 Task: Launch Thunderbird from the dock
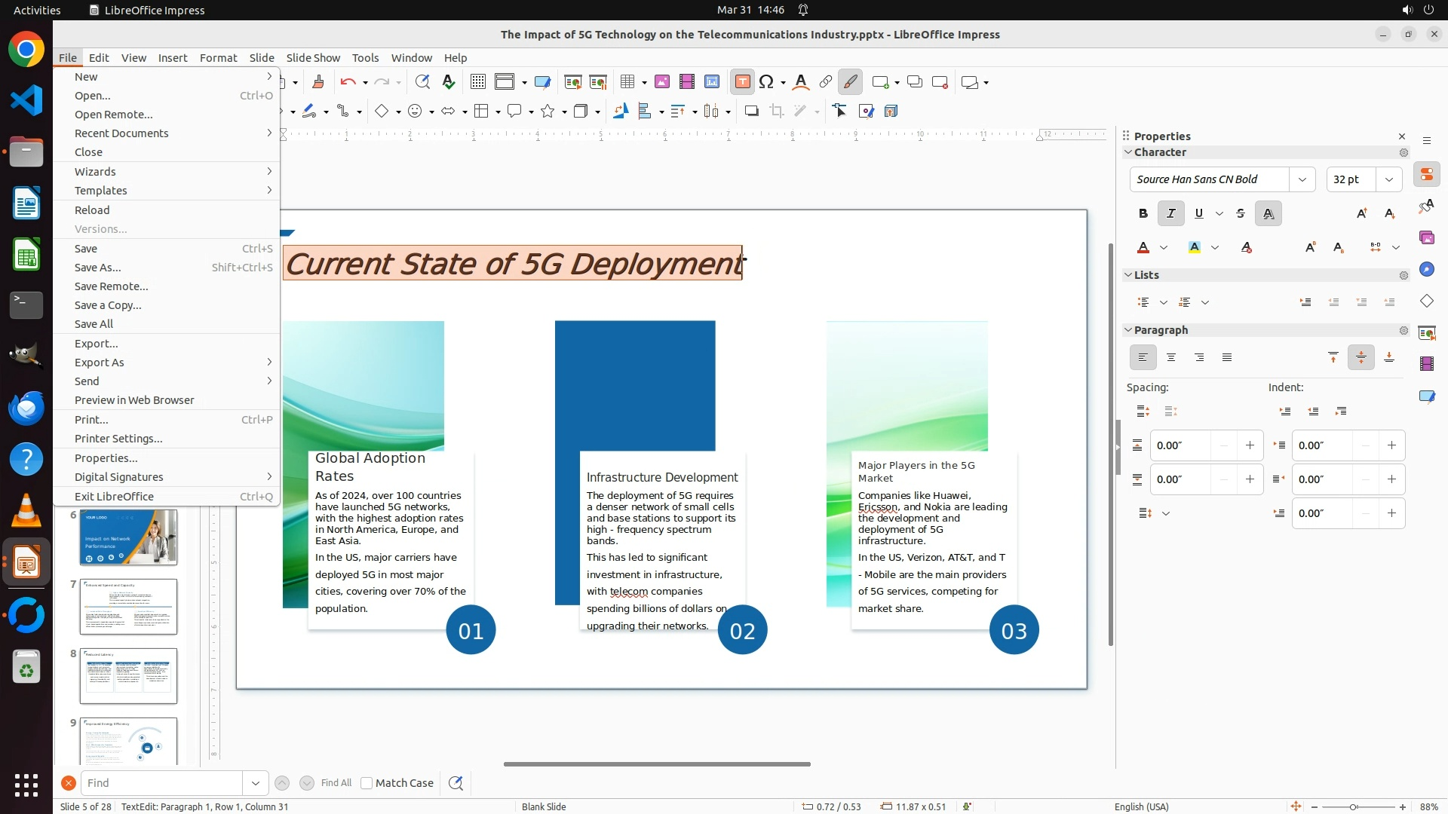point(26,408)
